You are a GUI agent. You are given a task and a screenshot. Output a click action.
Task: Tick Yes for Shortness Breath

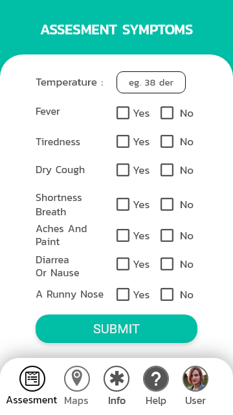(123, 204)
